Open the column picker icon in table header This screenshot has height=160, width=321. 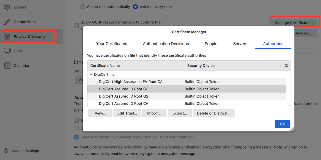coord(286,65)
